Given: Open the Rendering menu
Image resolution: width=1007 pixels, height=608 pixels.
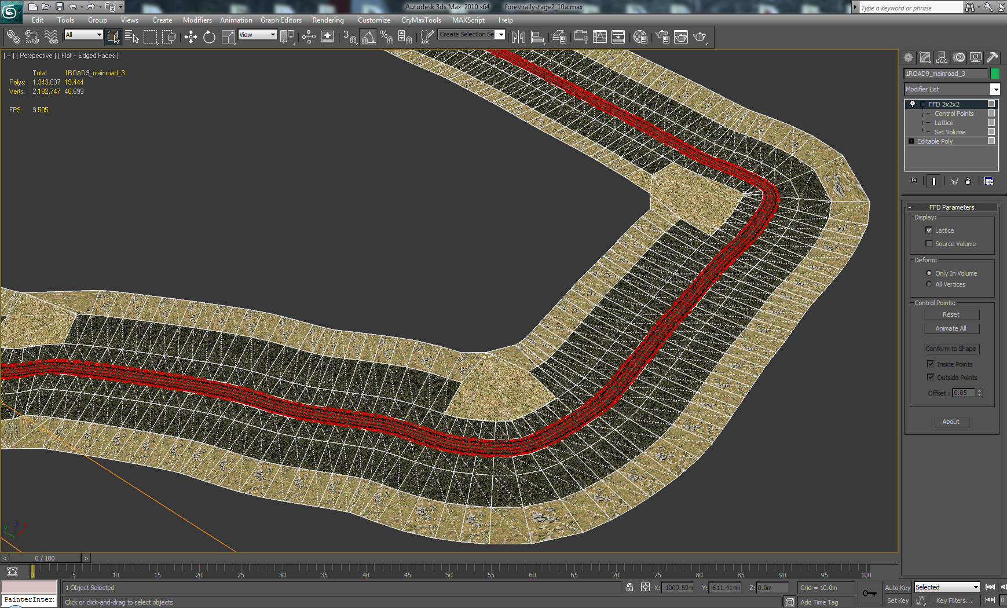Looking at the screenshot, I should tap(328, 20).
